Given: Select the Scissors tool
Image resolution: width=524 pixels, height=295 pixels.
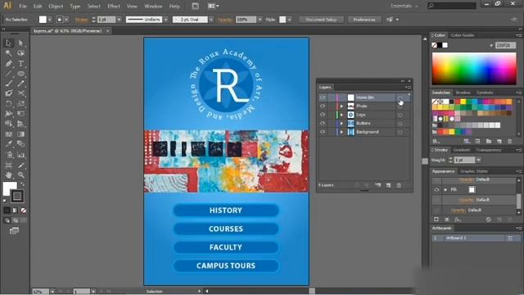Looking at the screenshot, I should pos(20,93).
